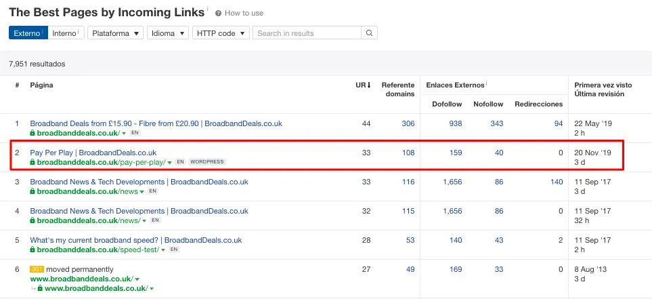The width and height of the screenshot is (652, 299).
Task: Click the 169 dofollow value in row 6
Action: click(456, 269)
